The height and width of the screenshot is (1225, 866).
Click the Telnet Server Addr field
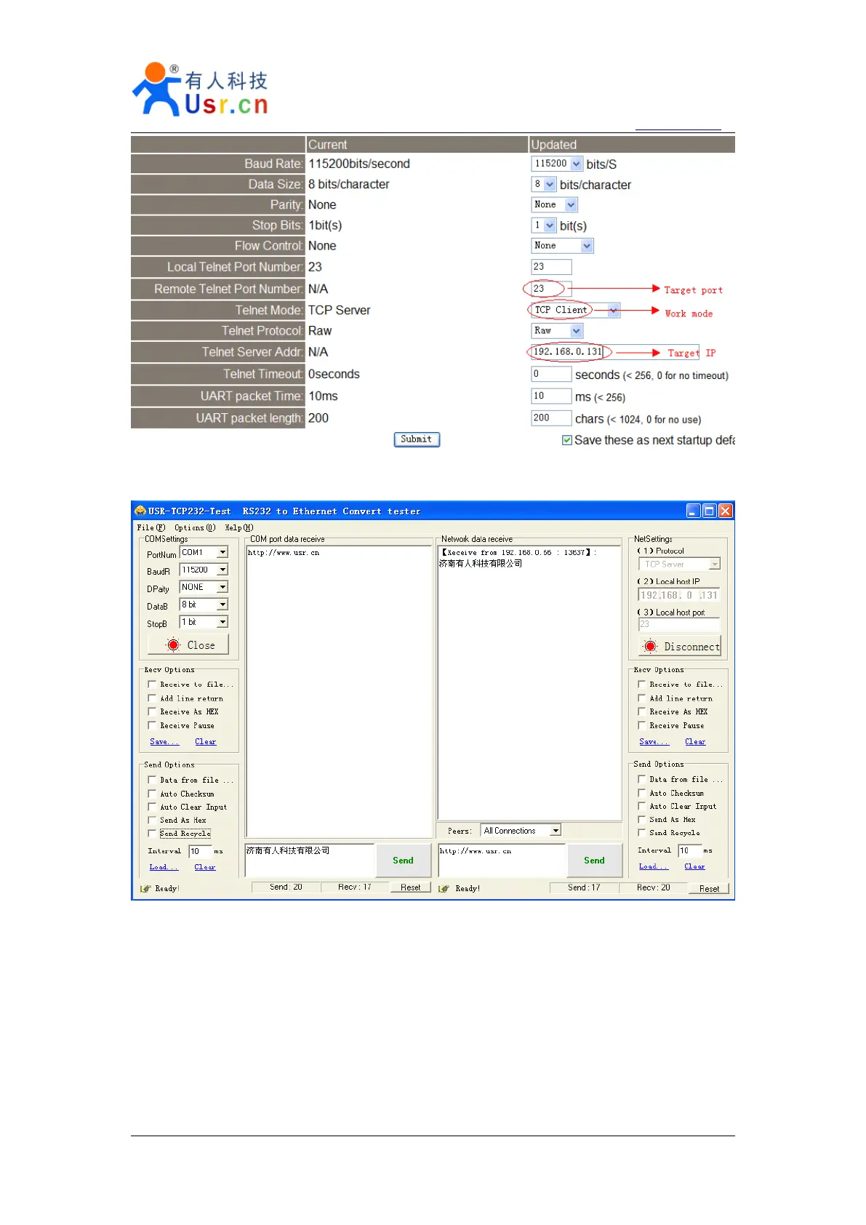coord(615,352)
